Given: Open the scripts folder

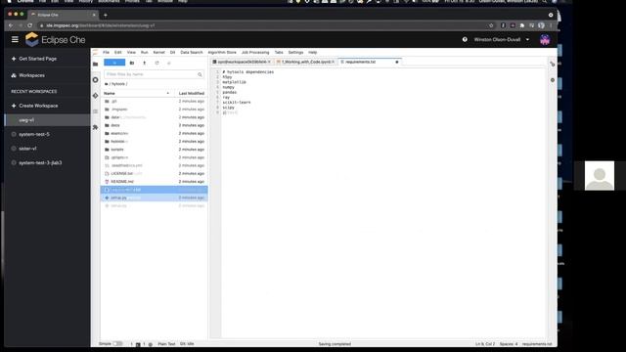Looking at the screenshot, I should click(154, 150).
